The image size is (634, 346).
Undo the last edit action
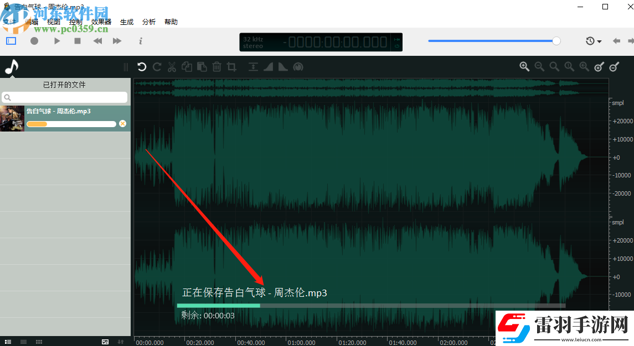pos(142,66)
